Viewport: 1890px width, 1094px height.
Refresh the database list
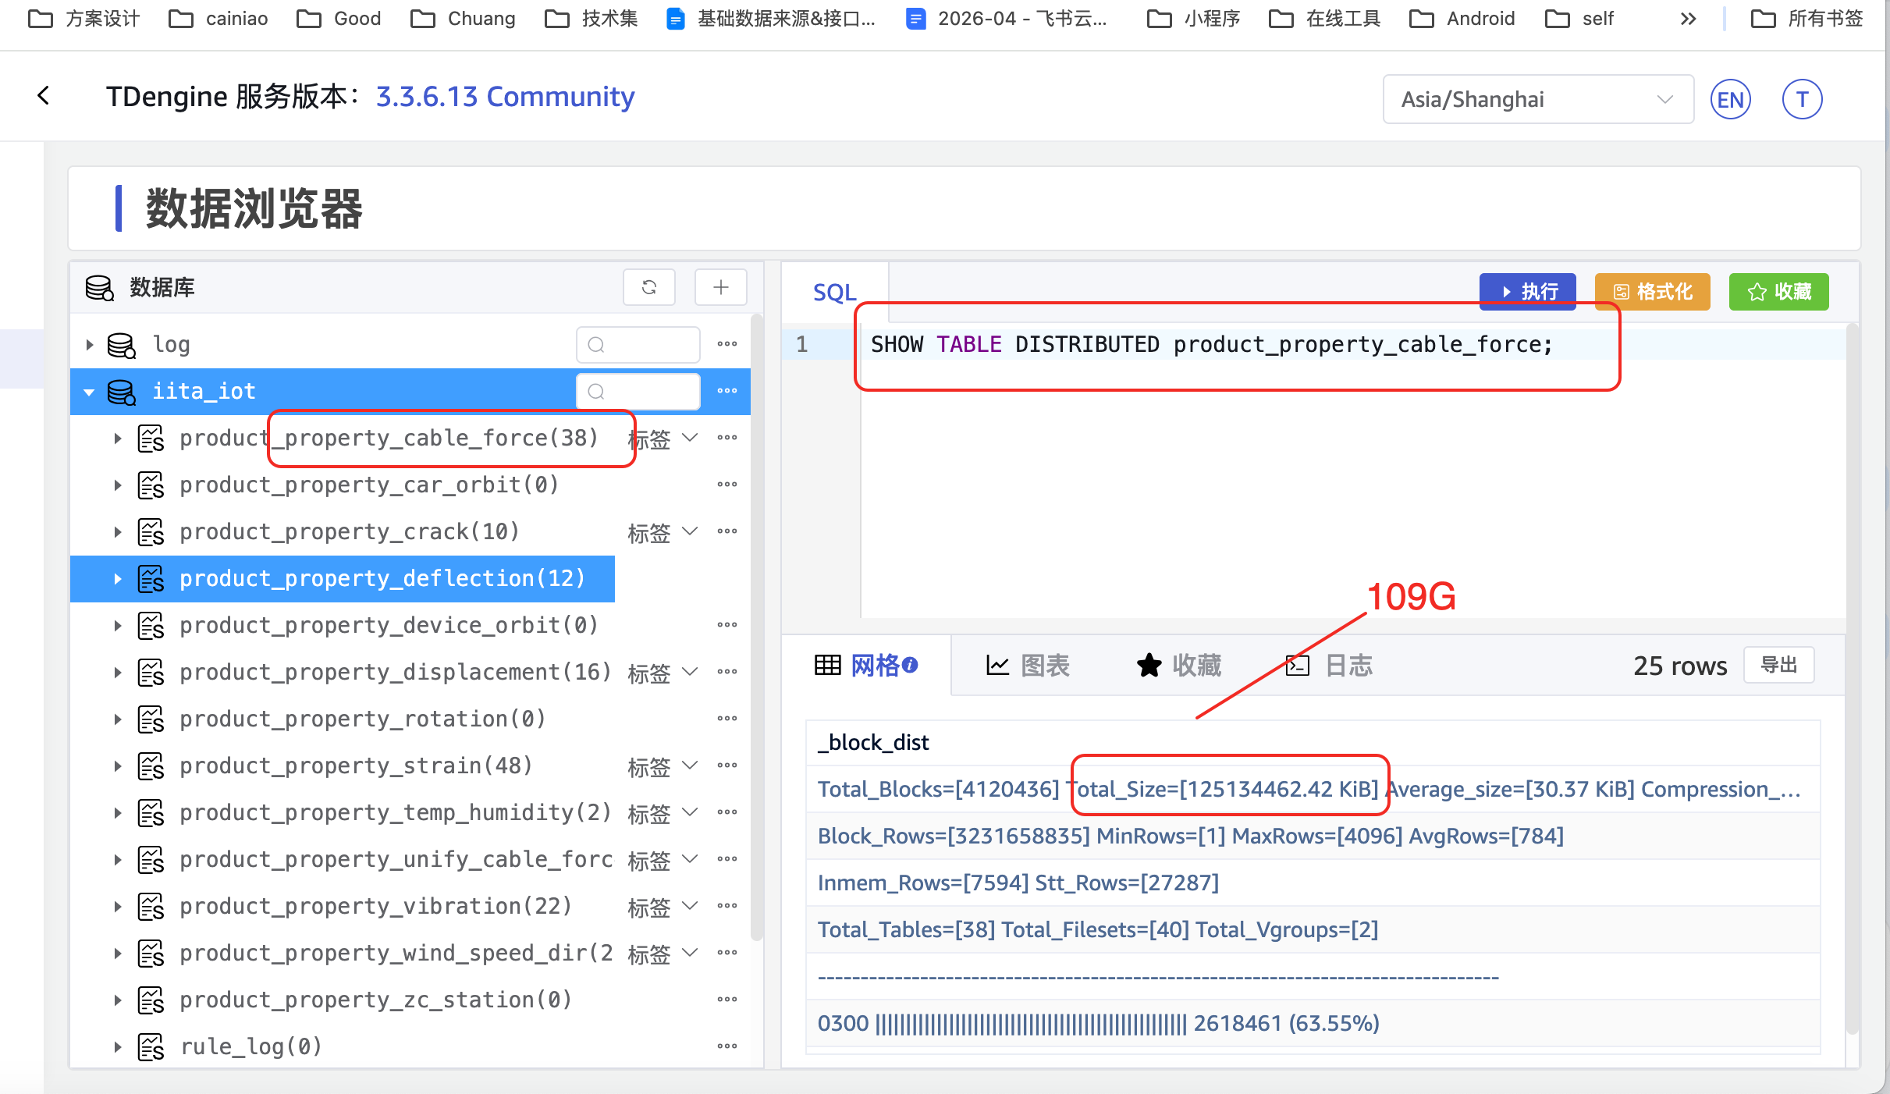pos(648,287)
